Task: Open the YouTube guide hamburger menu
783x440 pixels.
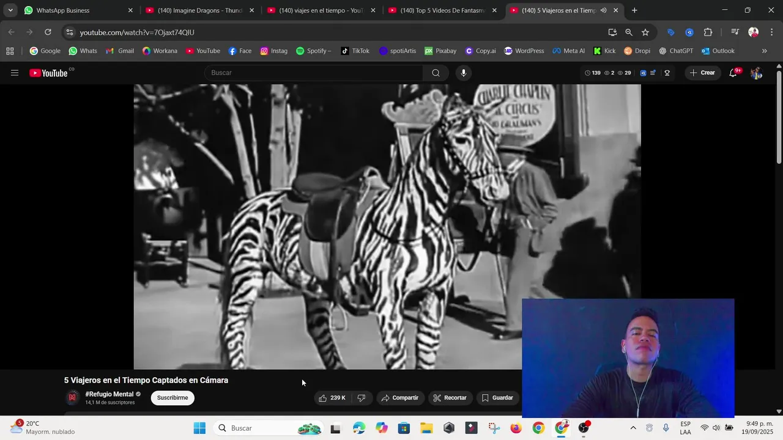Action: 15,73
